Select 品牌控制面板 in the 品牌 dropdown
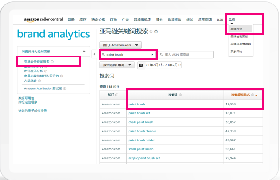Viewport: 280px width, 180px height. [239, 36]
